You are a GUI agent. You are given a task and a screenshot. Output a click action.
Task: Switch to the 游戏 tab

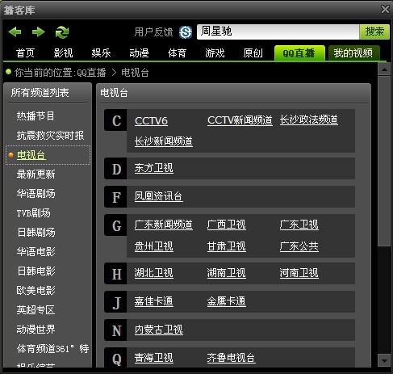coord(215,53)
